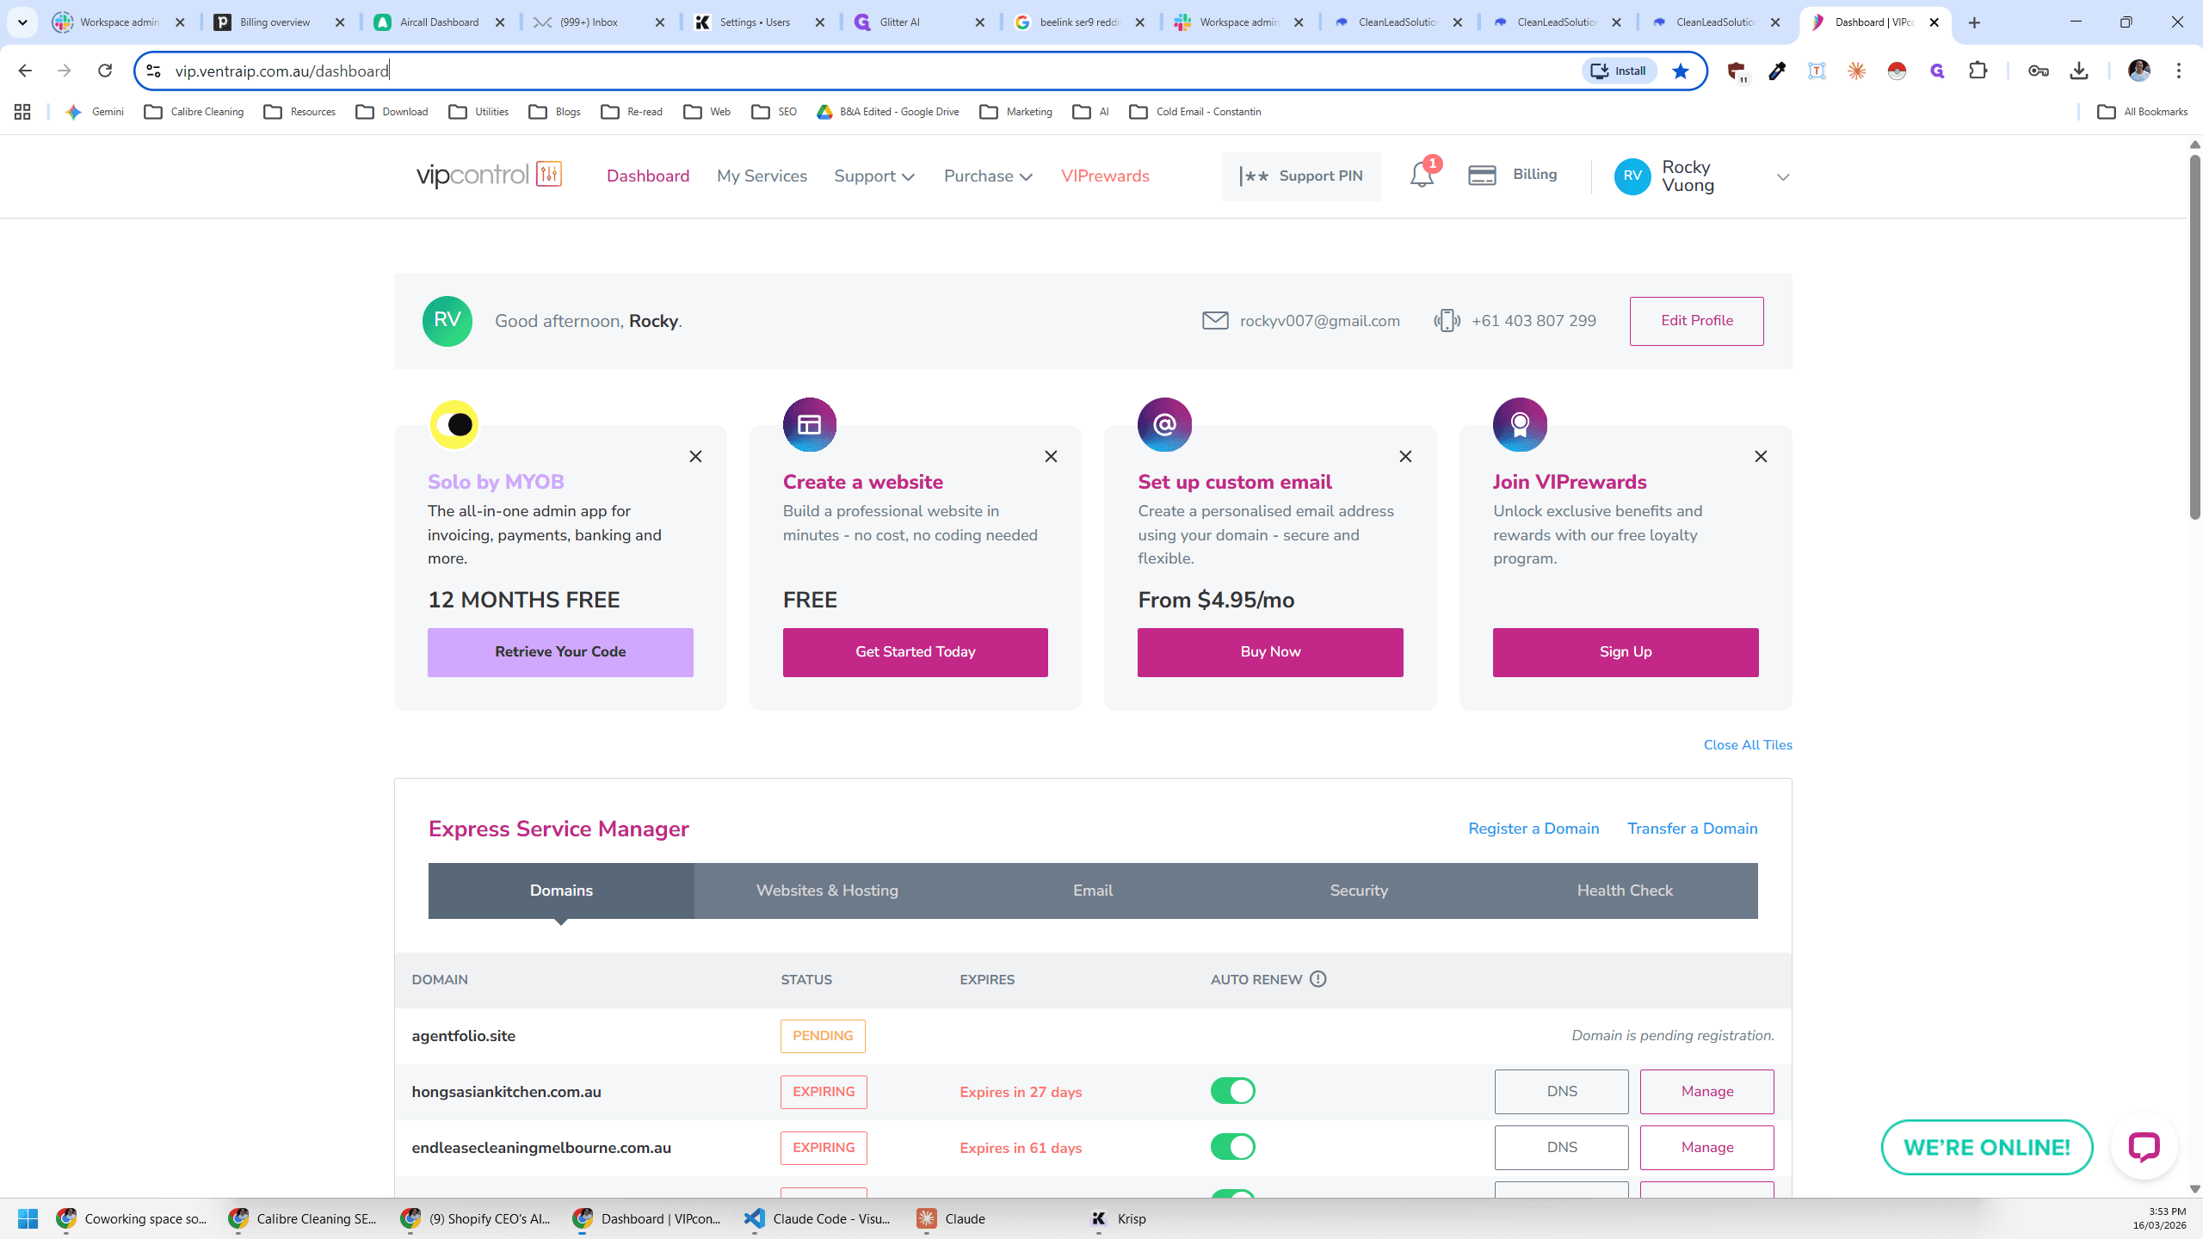The image size is (2203, 1239).
Task: Open the Calibre Cleaning bookmarks folder
Action: 194,112
